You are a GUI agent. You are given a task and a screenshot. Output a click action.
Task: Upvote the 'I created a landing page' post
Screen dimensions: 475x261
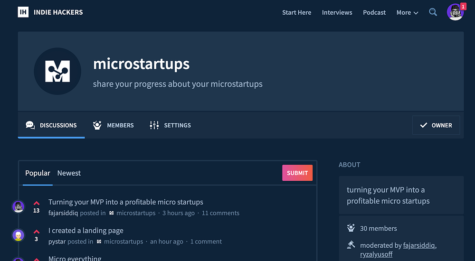click(x=37, y=232)
